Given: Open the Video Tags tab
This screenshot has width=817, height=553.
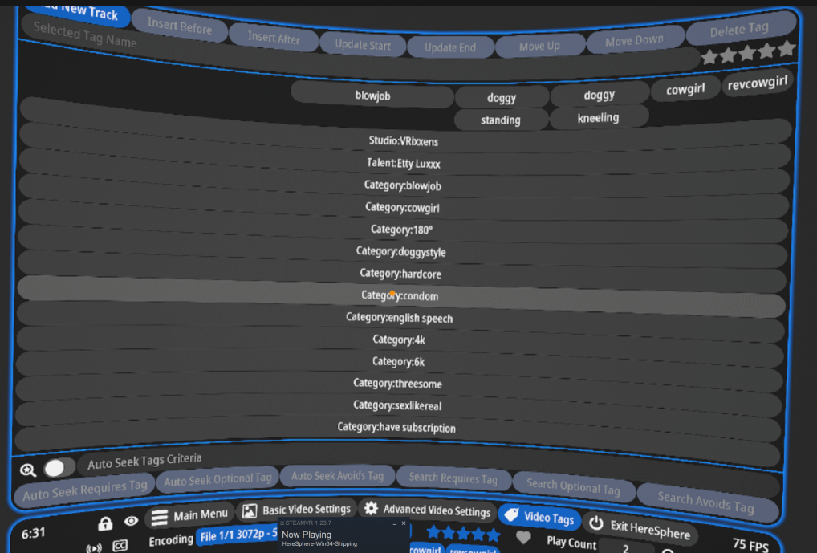Looking at the screenshot, I should [539, 517].
